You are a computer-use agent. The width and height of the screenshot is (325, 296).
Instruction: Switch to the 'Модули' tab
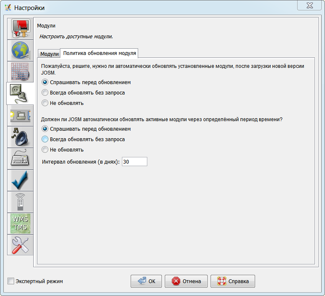49,54
